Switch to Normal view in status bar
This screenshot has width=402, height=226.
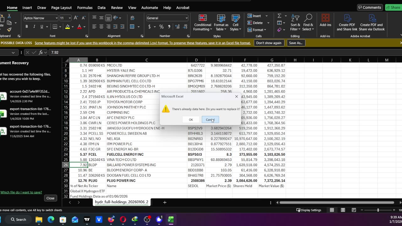(332, 210)
